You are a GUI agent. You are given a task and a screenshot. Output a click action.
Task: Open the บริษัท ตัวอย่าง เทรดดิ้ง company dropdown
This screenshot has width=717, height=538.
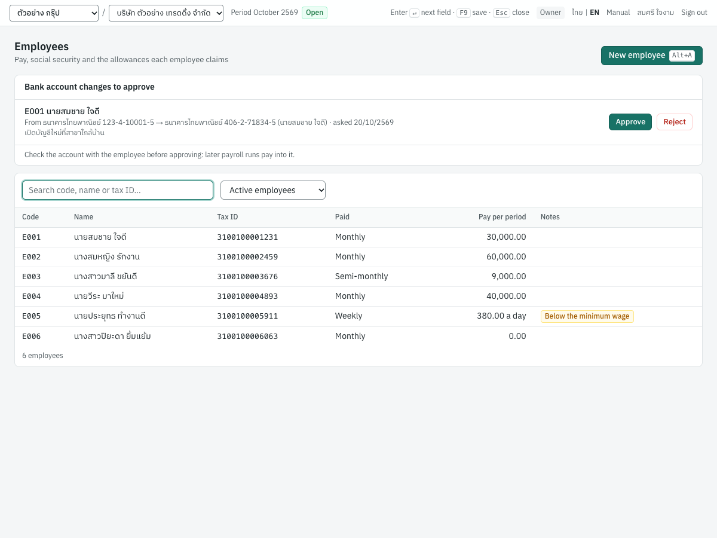(x=166, y=13)
